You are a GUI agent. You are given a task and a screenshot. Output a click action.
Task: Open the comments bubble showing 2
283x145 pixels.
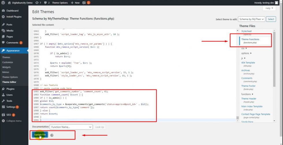point(47,3)
